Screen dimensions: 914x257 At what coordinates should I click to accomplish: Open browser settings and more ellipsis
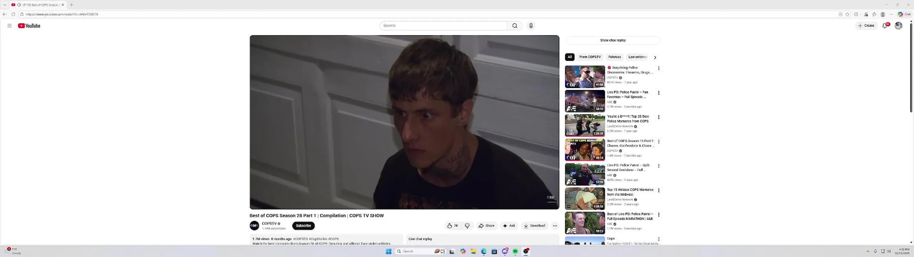[x=891, y=14]
